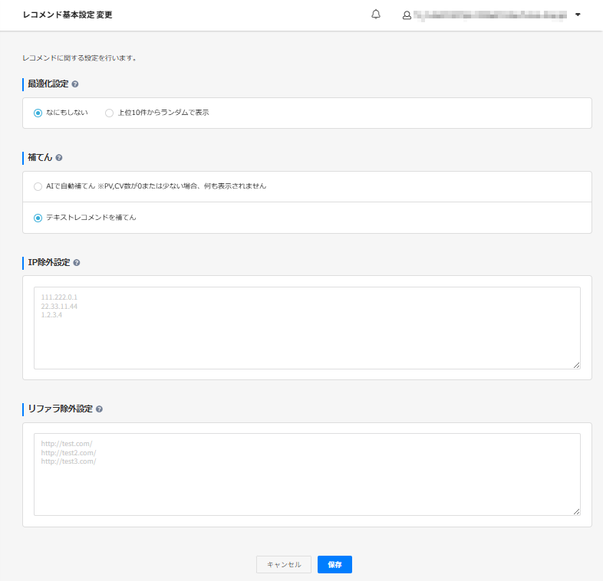
Task: Click the 最適化設定 section heading
Action: pos(48,84)
